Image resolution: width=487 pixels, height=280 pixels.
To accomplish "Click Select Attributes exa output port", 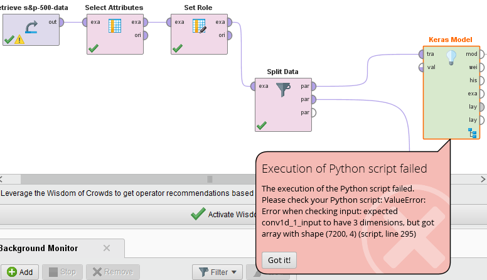I will pyautogui.click(x=145, y=23).
